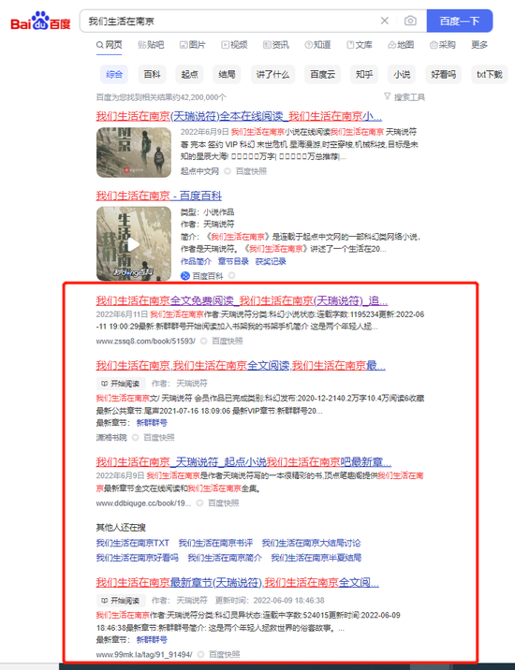
Task: Search related 我们生活在南京半夏结局
Action: click(316, 558)
